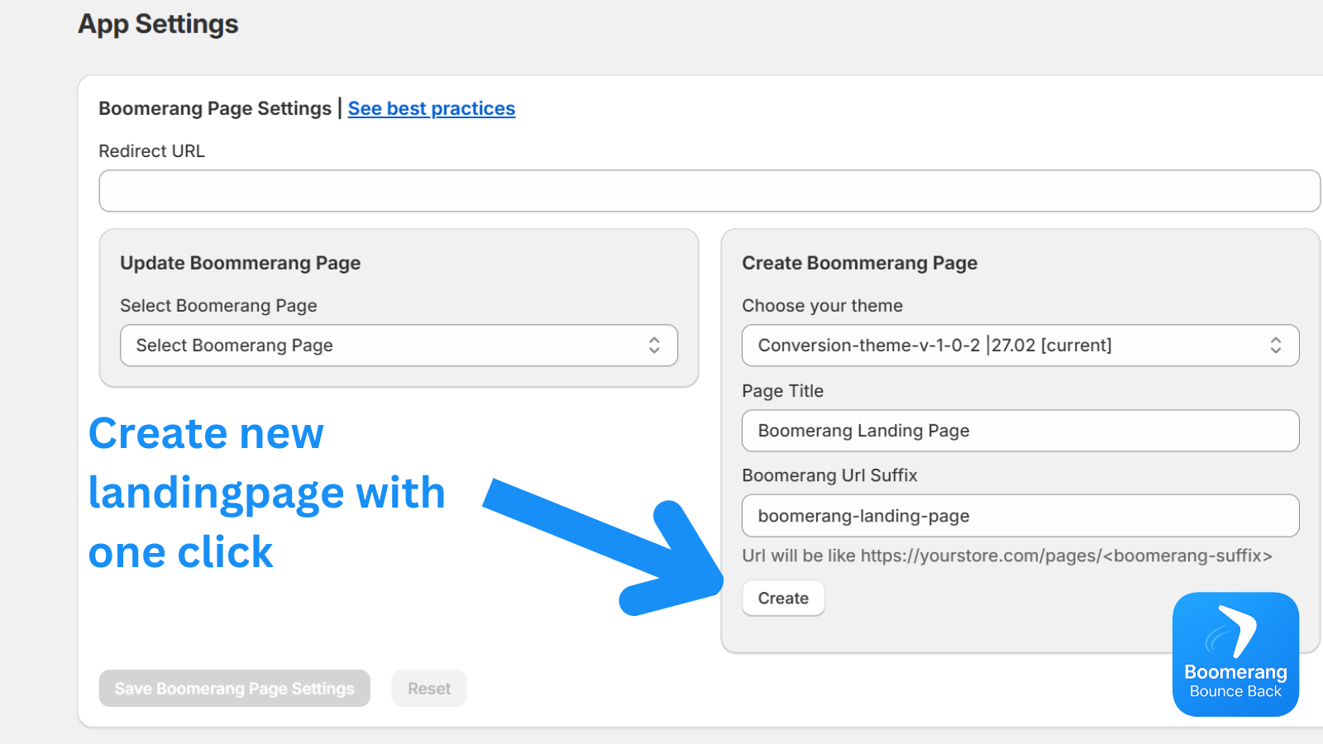
Task: Click the Reset button
Action: pos(429,689)
